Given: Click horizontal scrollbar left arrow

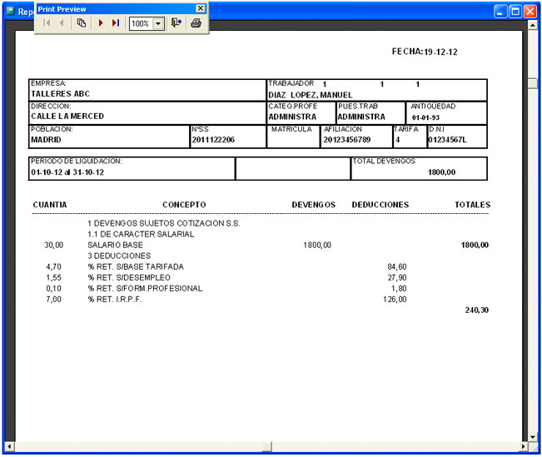Looking at the screenshot, I should pyautogui.click(x=9, y=446).
